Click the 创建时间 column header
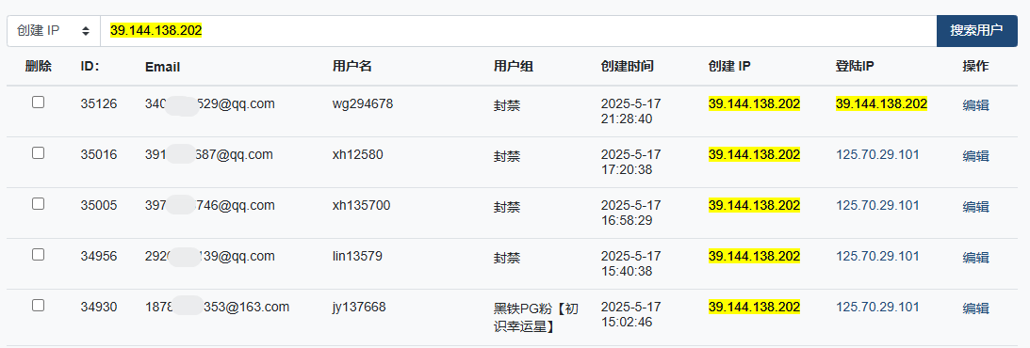Viewport: 1030px width, 348px height. coord(628,66)
